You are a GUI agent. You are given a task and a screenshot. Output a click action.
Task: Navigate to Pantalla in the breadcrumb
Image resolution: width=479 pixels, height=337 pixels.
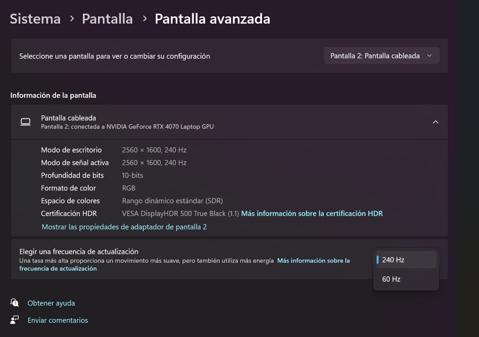click(107, 19)
